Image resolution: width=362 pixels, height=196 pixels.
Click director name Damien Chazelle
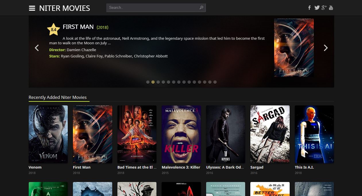pyautogui.click(x=82, y=50)
